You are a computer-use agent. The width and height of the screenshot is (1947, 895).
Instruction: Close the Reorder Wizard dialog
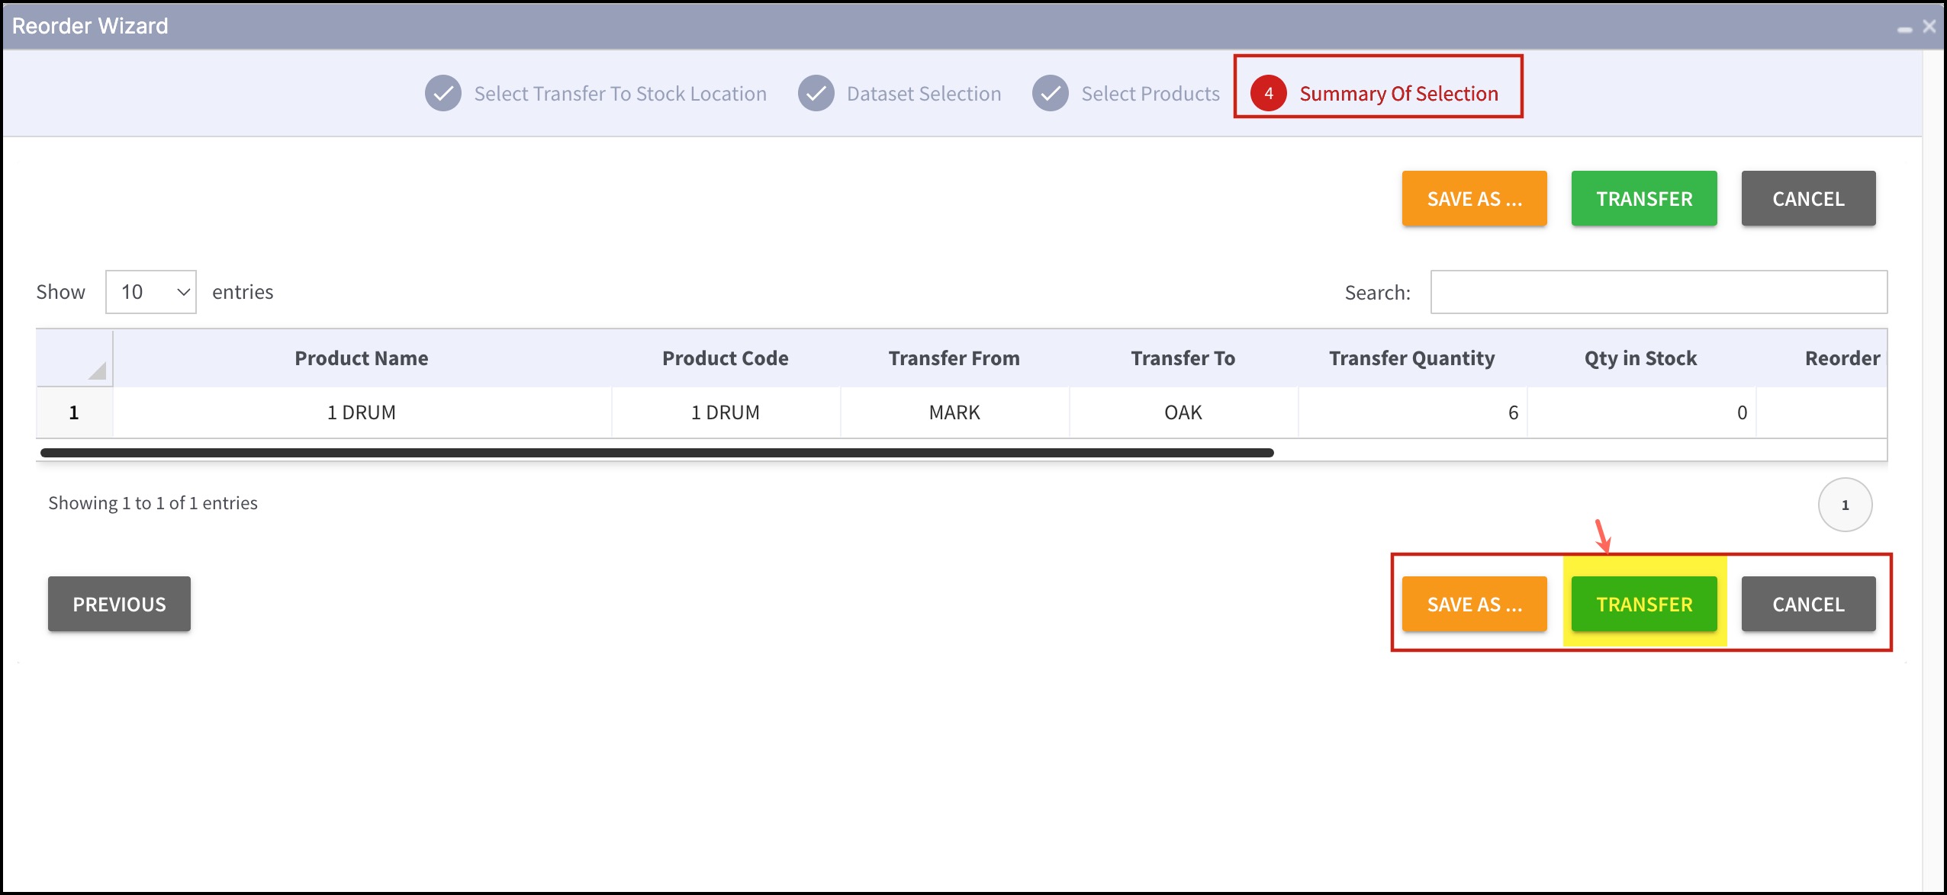tap(1929, 27)
